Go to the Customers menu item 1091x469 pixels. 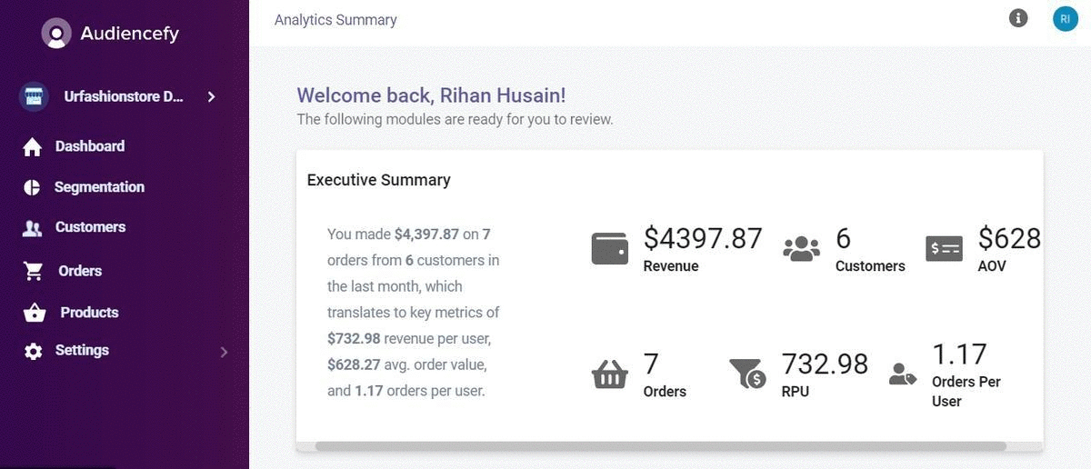point(90,227)
